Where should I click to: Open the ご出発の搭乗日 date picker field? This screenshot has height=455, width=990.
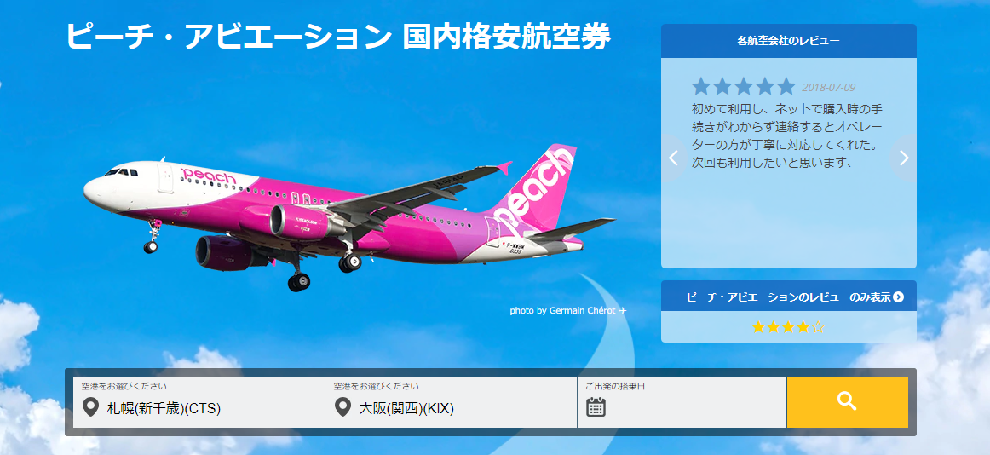(682, 402)
